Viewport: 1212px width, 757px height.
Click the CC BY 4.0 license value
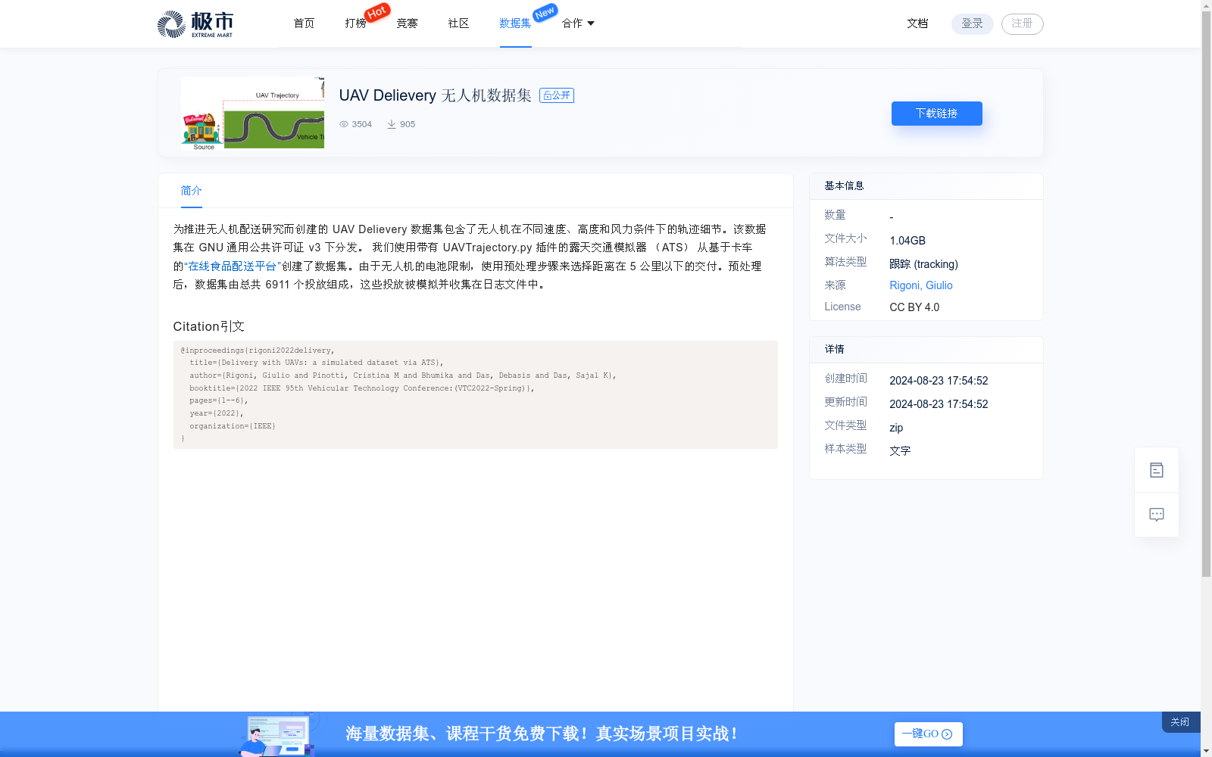tap(914, 307)
